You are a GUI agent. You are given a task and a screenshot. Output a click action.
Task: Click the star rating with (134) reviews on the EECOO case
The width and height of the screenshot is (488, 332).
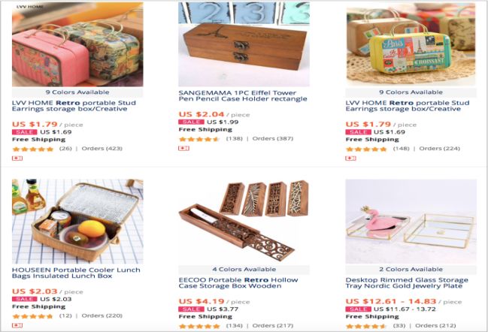(199, 326)
